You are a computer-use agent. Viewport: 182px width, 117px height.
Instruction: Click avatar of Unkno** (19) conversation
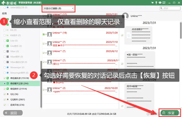(x=50, y=35)
